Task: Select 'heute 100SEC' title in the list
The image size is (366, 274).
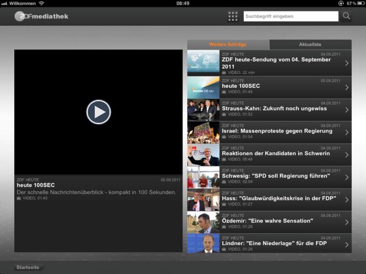Action: coord(241,86)
